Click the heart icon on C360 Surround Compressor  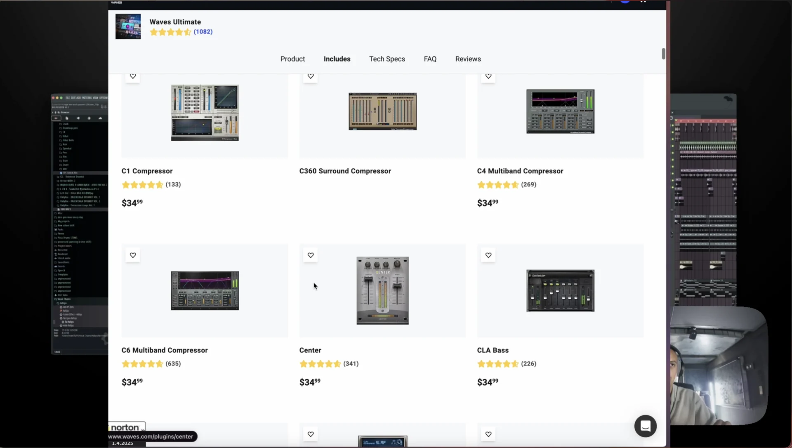coord(311,76)
